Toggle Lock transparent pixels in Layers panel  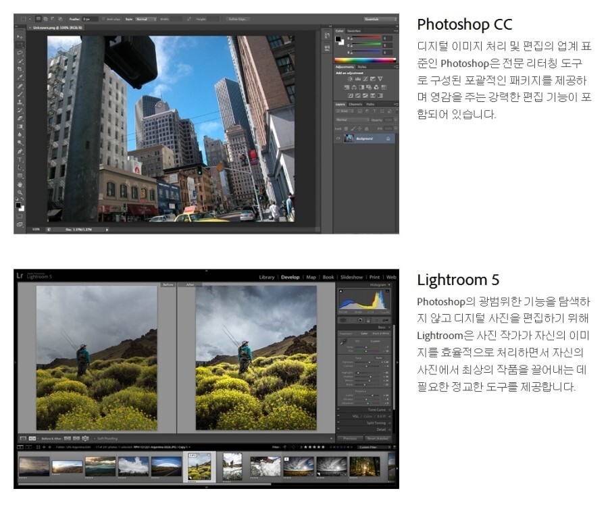pyautogui.click(x=347, y=129)
